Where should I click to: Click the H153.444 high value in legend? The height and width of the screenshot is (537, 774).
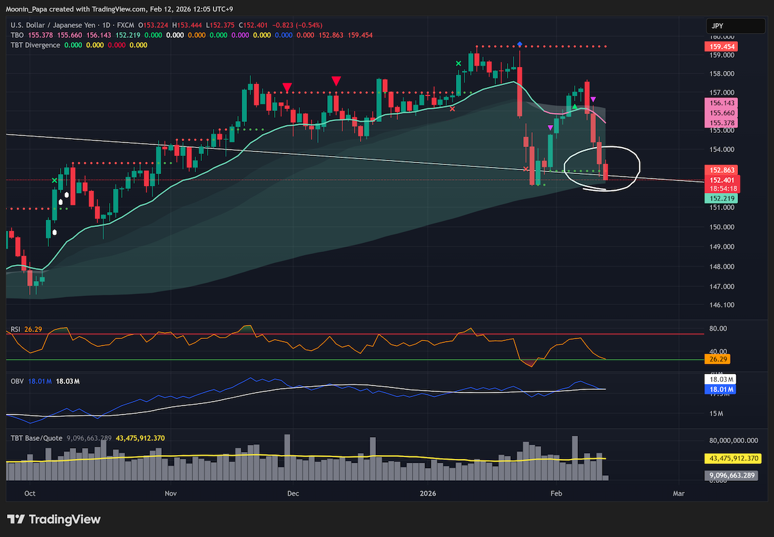[188, 24]
